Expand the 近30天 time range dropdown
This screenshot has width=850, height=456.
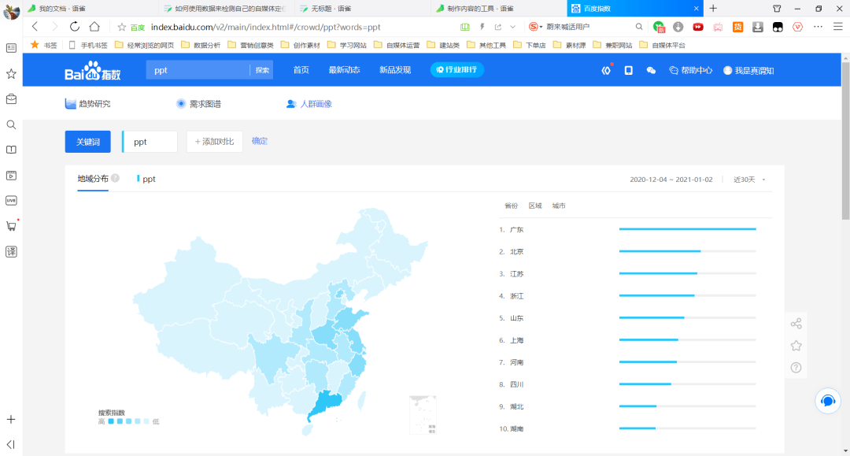[x=748, y=180]
